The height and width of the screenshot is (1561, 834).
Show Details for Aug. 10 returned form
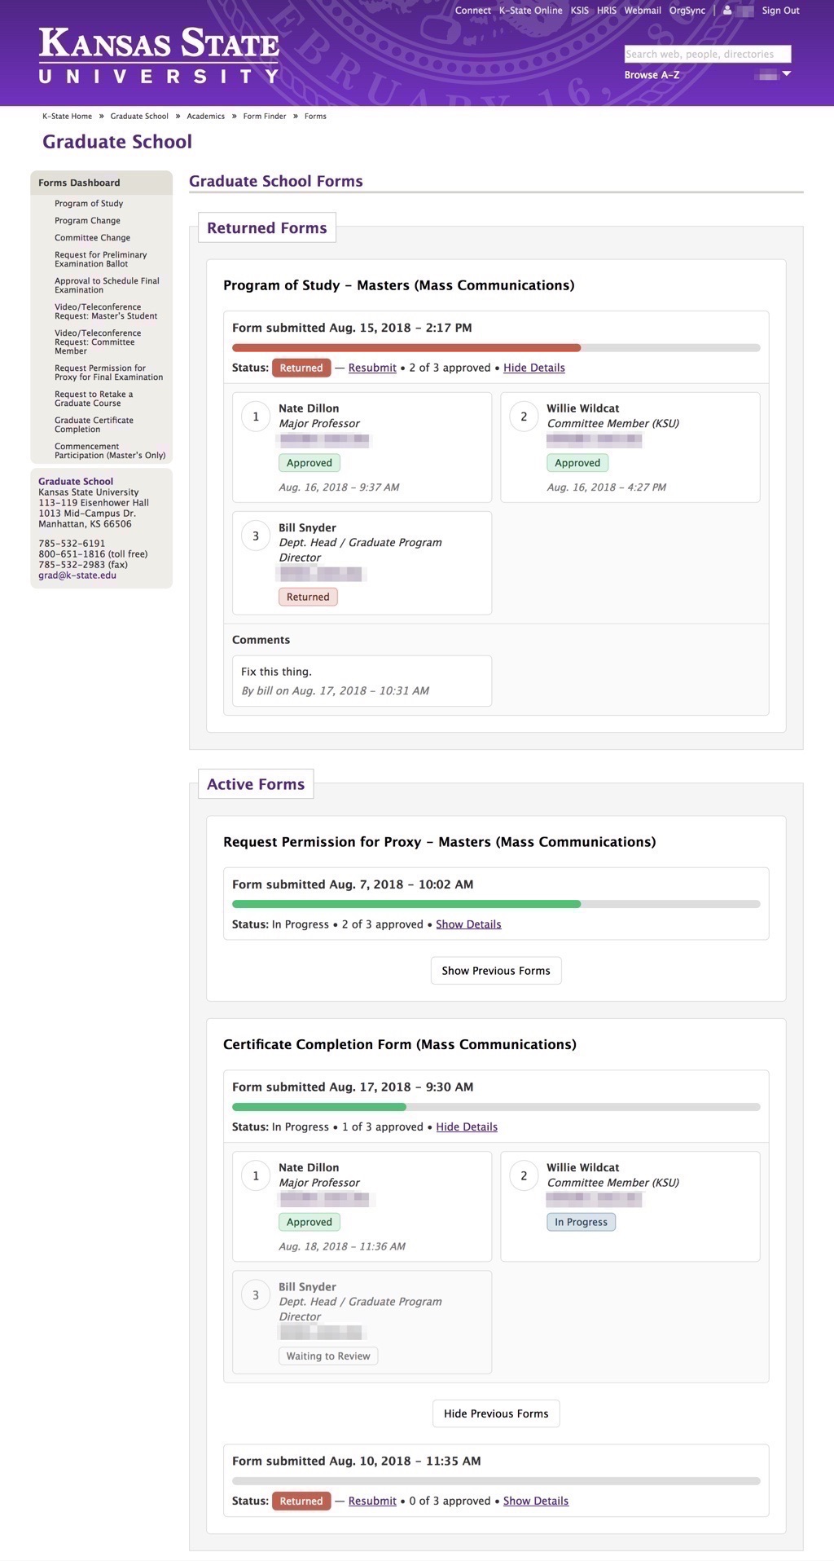[x=535, y=1501]
